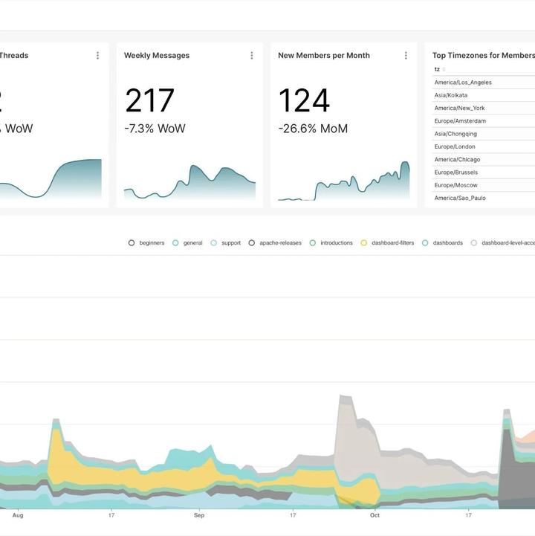Open the New Members per Month options menu
The width and height of the screenshot is (535, 536).
tap(406, 55)
